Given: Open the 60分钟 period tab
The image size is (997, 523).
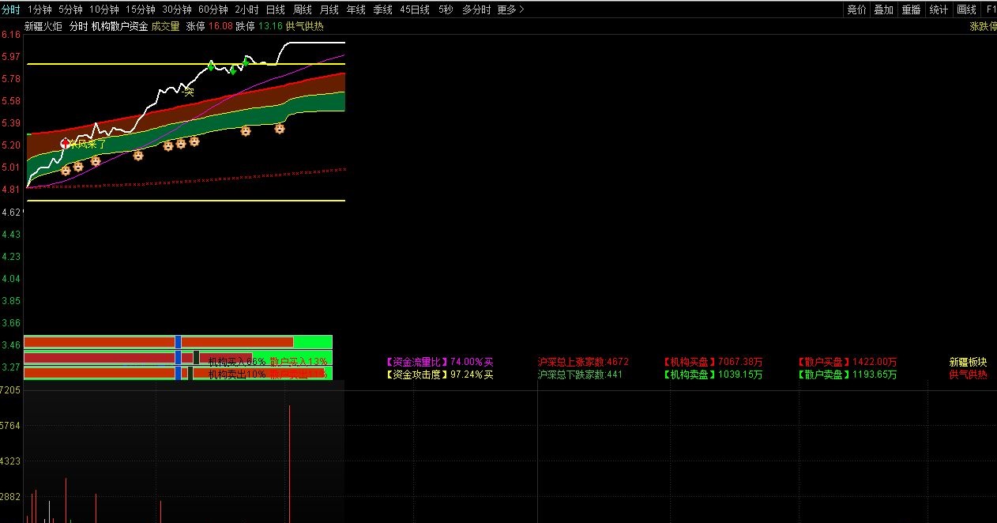Looking at the screenshot, I should coord(213,9).
